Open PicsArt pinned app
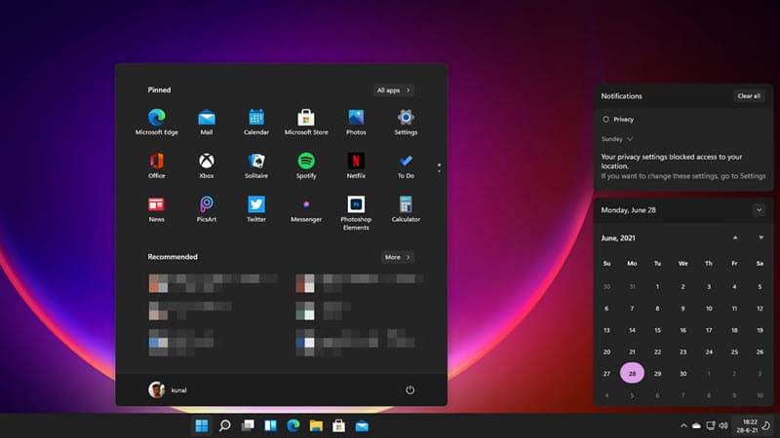 (x=207, y=208)
